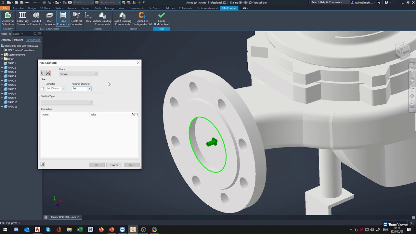Select the Electrical Connector tool

tap(76, 19)
